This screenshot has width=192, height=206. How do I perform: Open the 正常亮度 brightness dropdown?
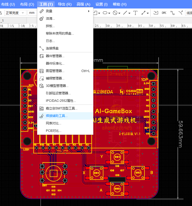click(x=15, y=13)
